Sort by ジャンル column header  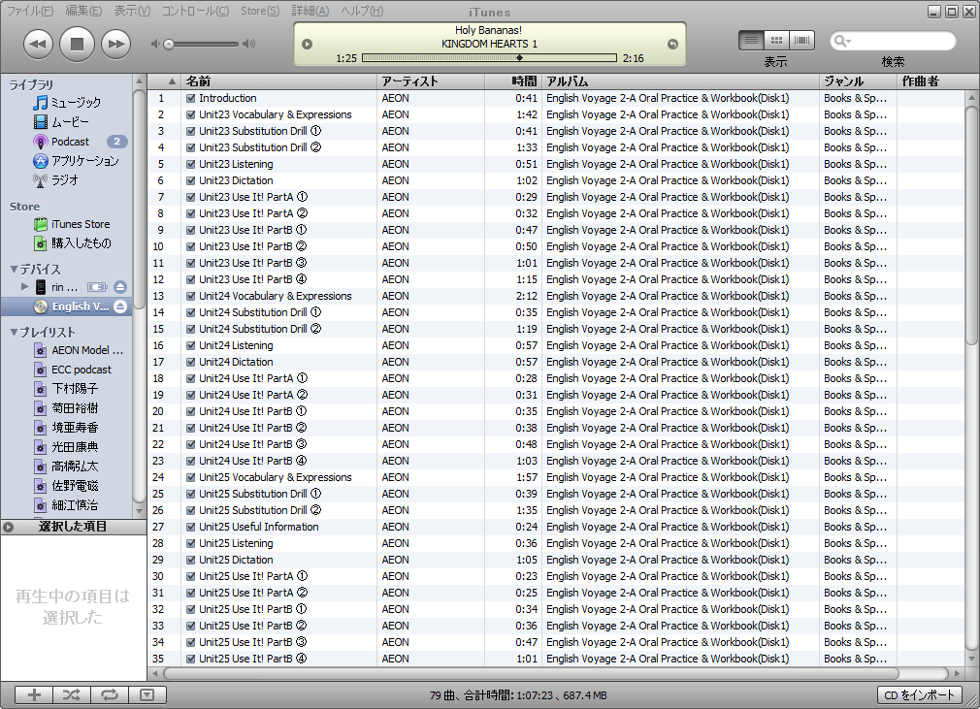858,81
